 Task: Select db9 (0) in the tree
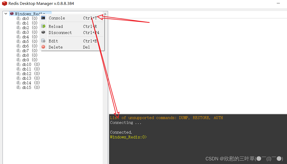click(x=30, y=60)
